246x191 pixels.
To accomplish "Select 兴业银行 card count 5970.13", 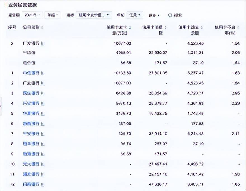I will tap(124, 103).
